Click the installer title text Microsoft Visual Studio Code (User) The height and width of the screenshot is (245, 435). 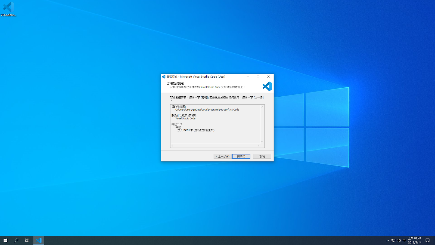[x=203, y=77]
